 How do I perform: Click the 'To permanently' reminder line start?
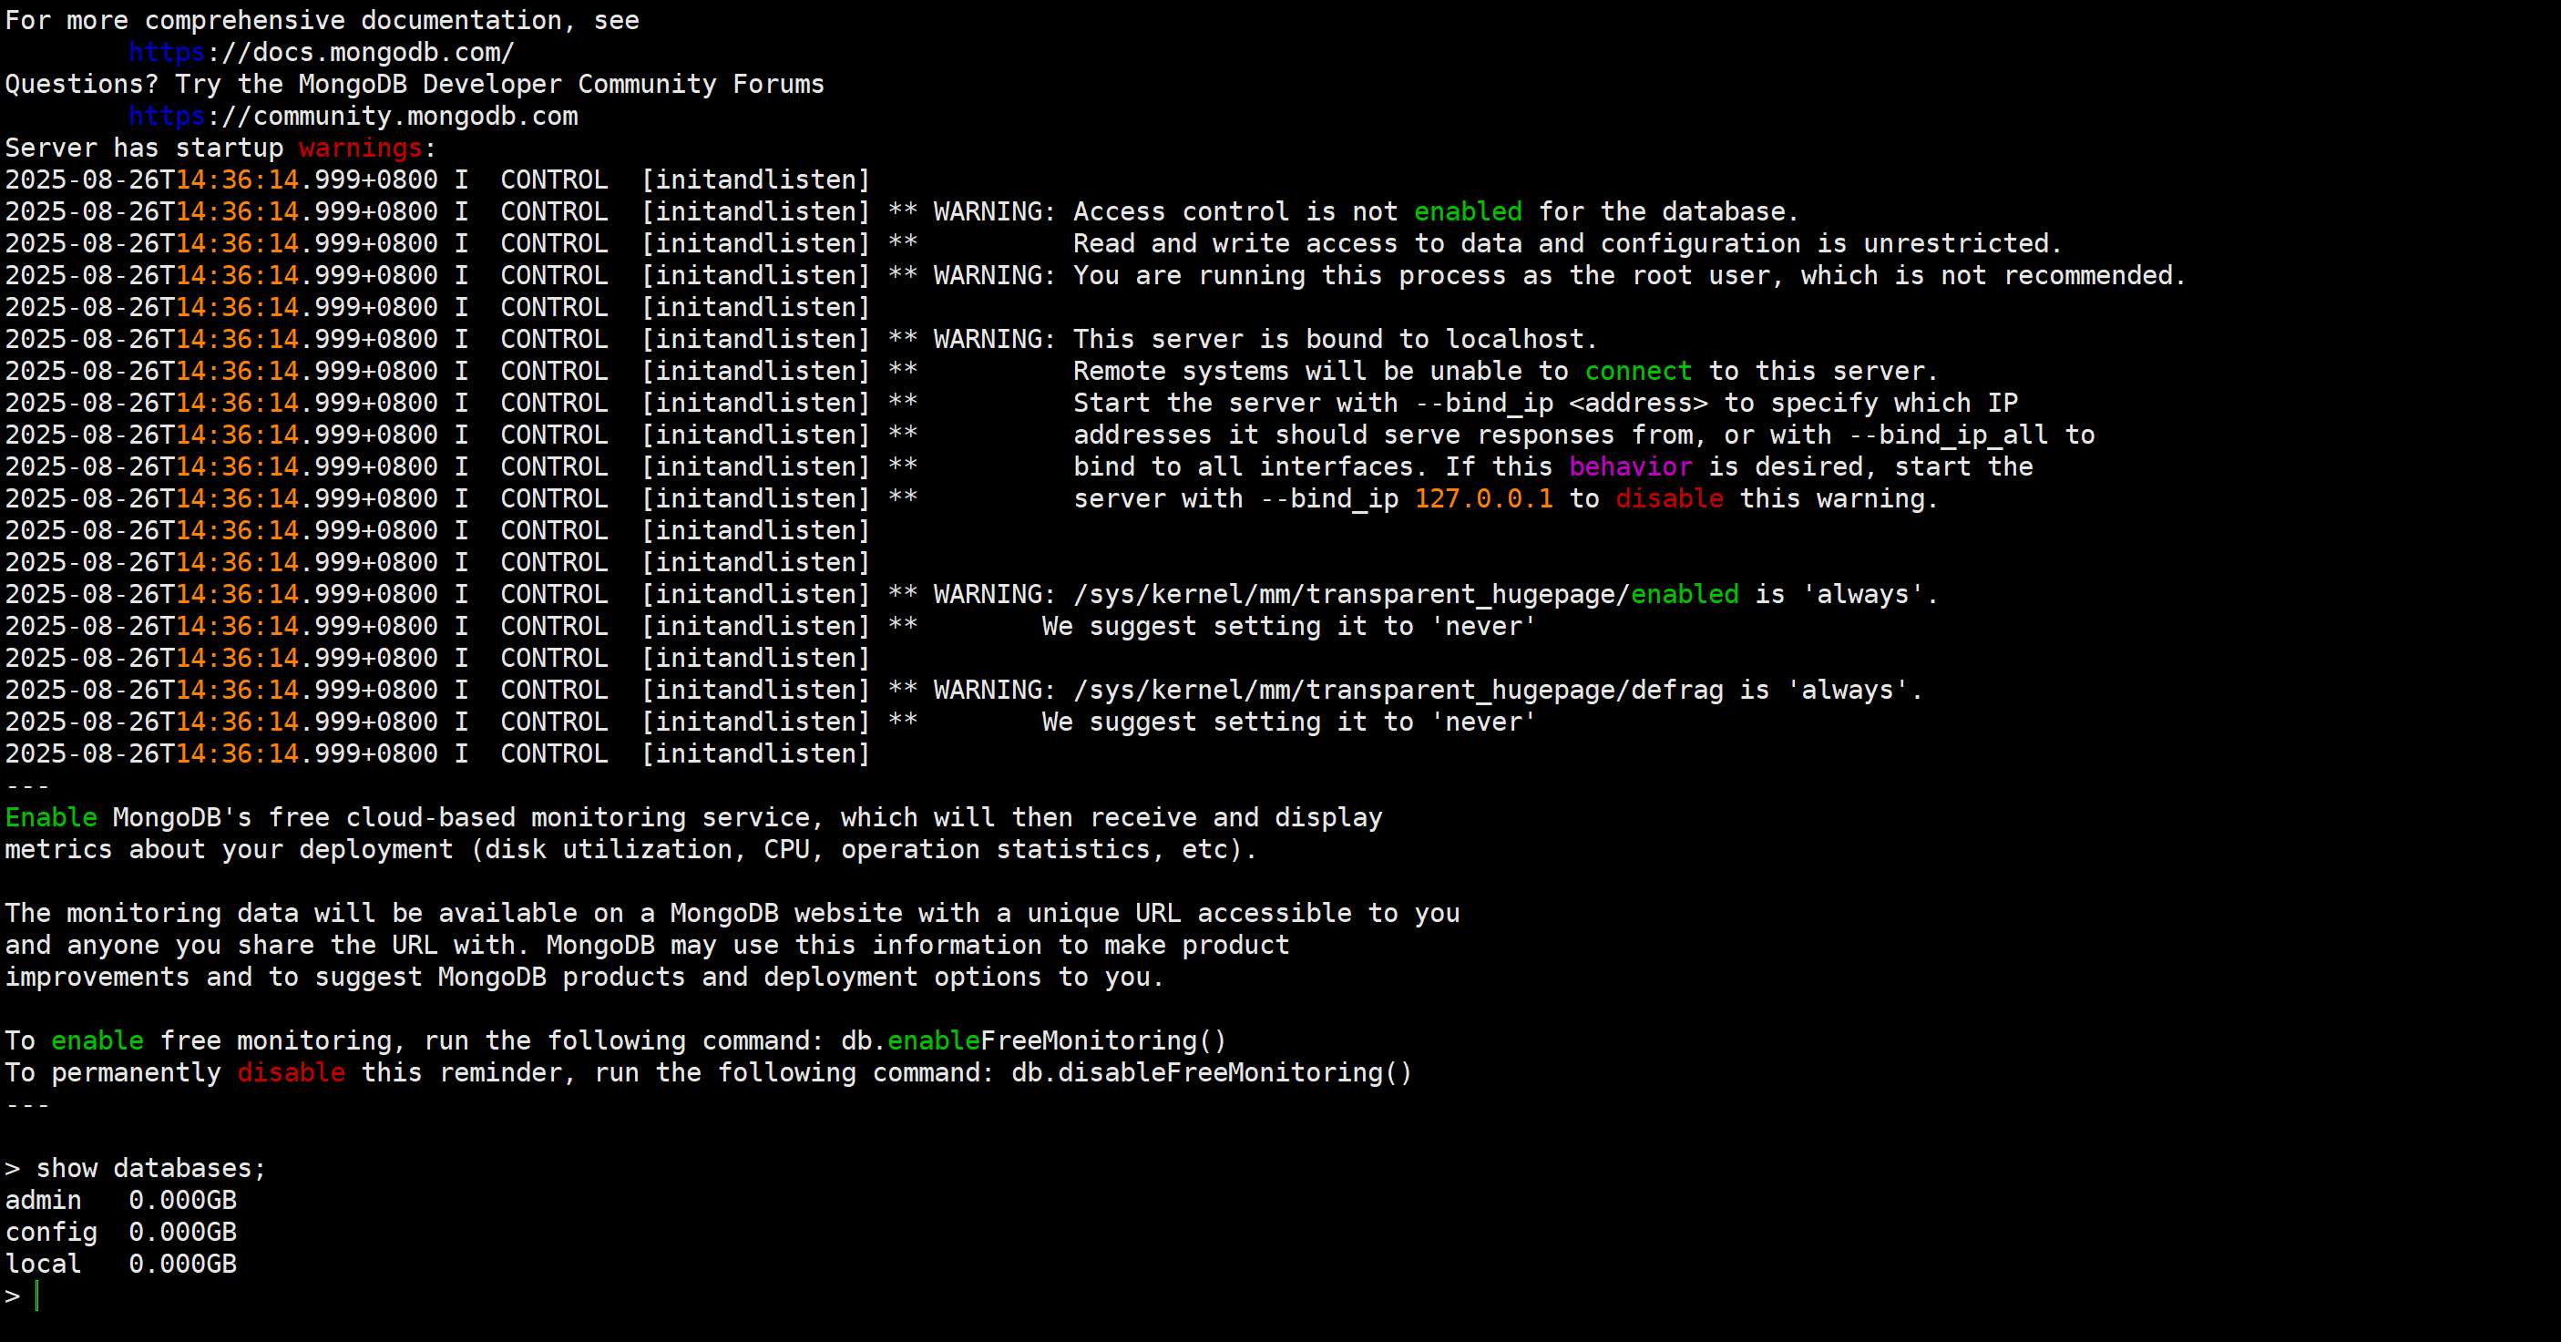(113, 1072)
